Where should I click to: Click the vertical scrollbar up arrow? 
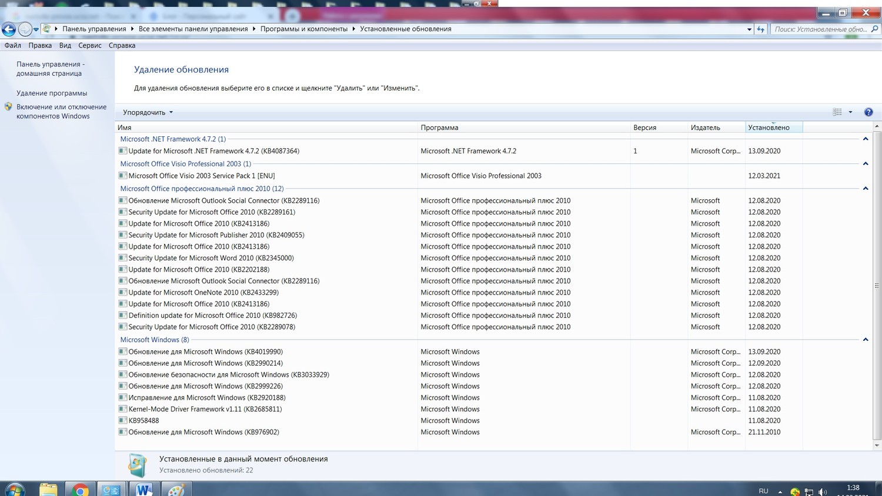pos(877,126)
